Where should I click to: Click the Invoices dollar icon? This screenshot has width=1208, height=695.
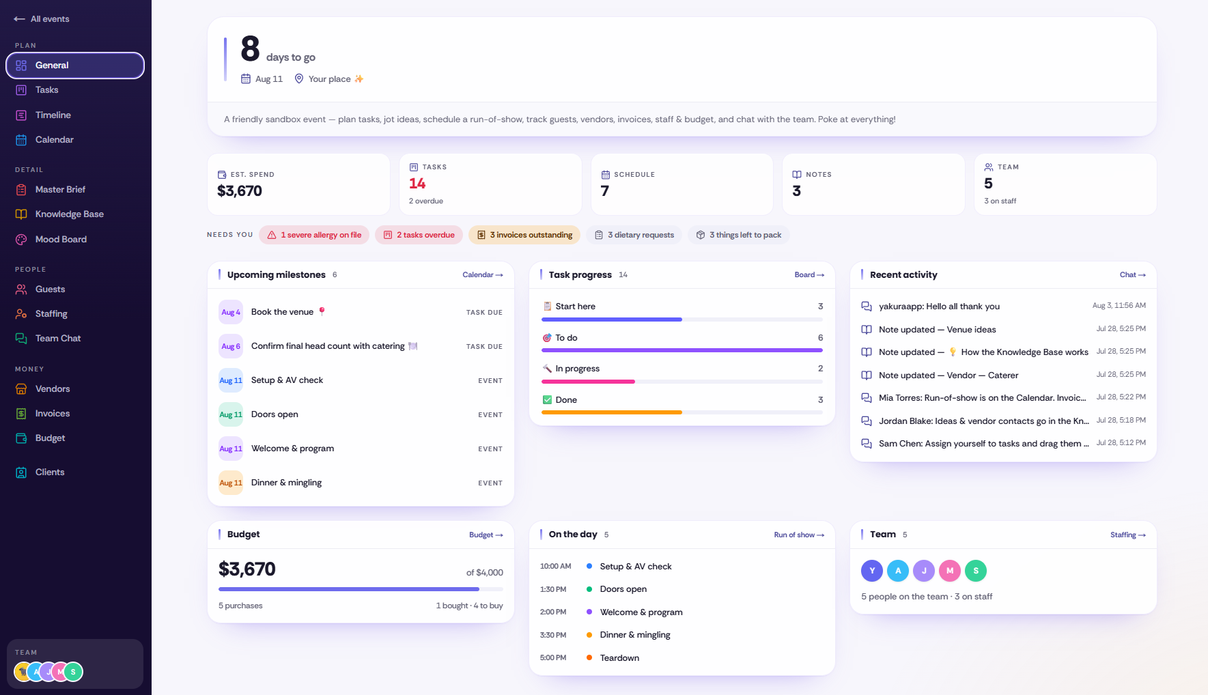[21, 414]
